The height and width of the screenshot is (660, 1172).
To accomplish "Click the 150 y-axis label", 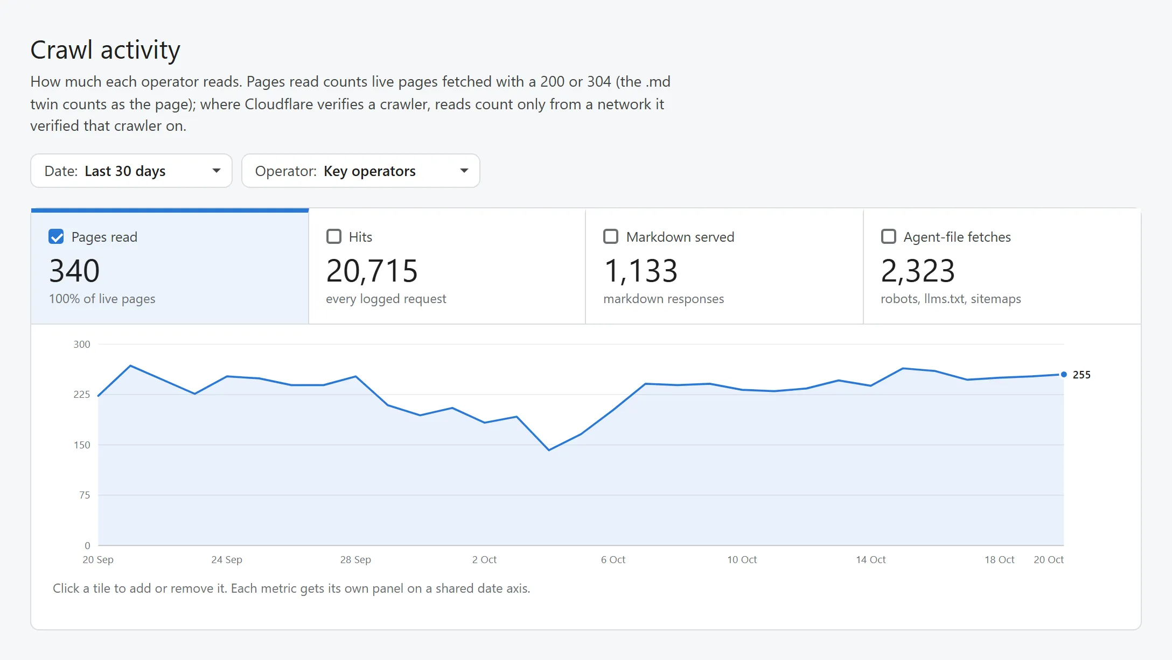I will pyautogui.click(x=82, y=445).
